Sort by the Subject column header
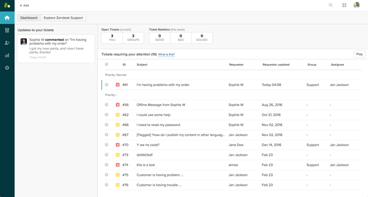The height and width of the screenshot is (197, 368). point(142,65)
